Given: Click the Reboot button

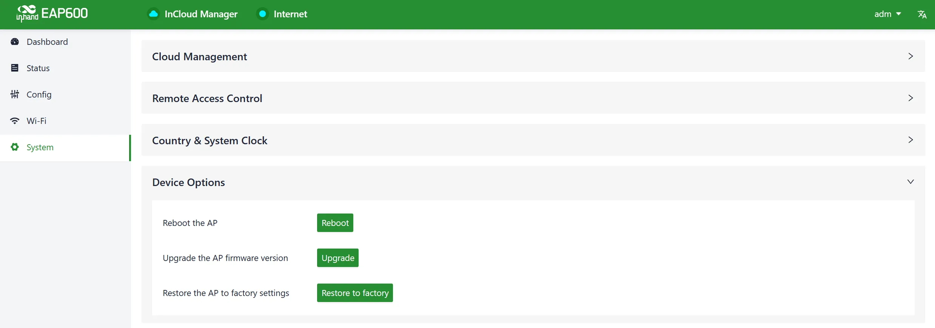Looking at the screenshot, I should [x=335, y=223].
